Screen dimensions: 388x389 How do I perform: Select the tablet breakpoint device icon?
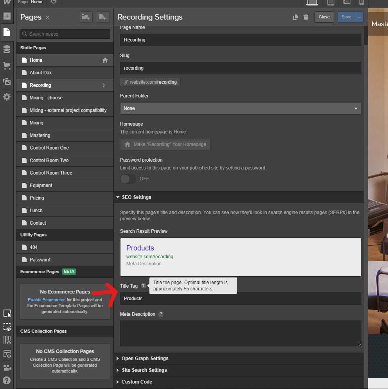(331, 2)
